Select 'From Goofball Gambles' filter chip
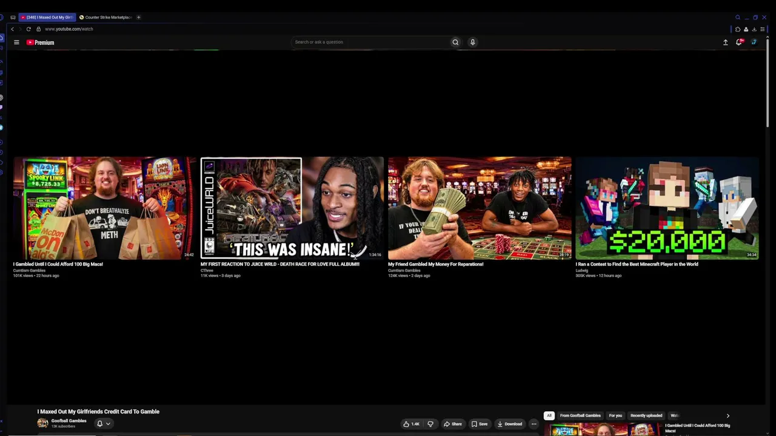The width and height of the screenshot is (776, 436). point(580,415)
